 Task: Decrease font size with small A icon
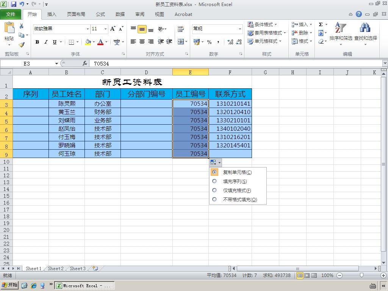click(121, 29)
